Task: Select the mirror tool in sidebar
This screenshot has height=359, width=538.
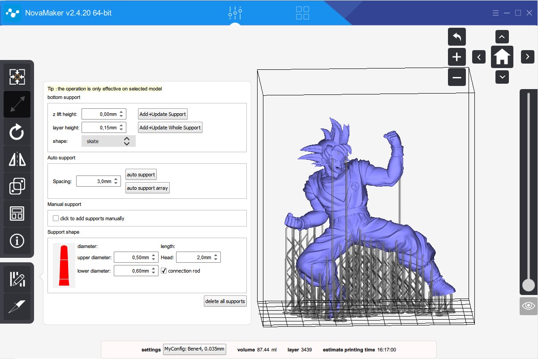Action: pos(17,159)
